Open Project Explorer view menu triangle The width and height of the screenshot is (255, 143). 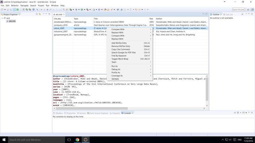43,14
